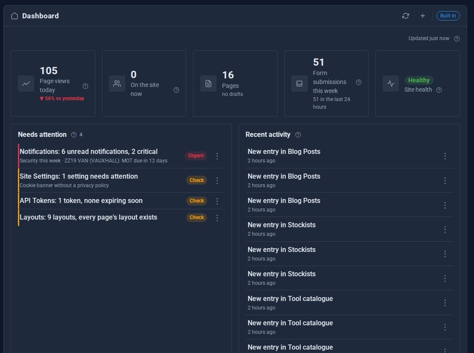Open API Tokens: 1 token item
The height and width of the screenshot is (353, 474).
(121, 201)
